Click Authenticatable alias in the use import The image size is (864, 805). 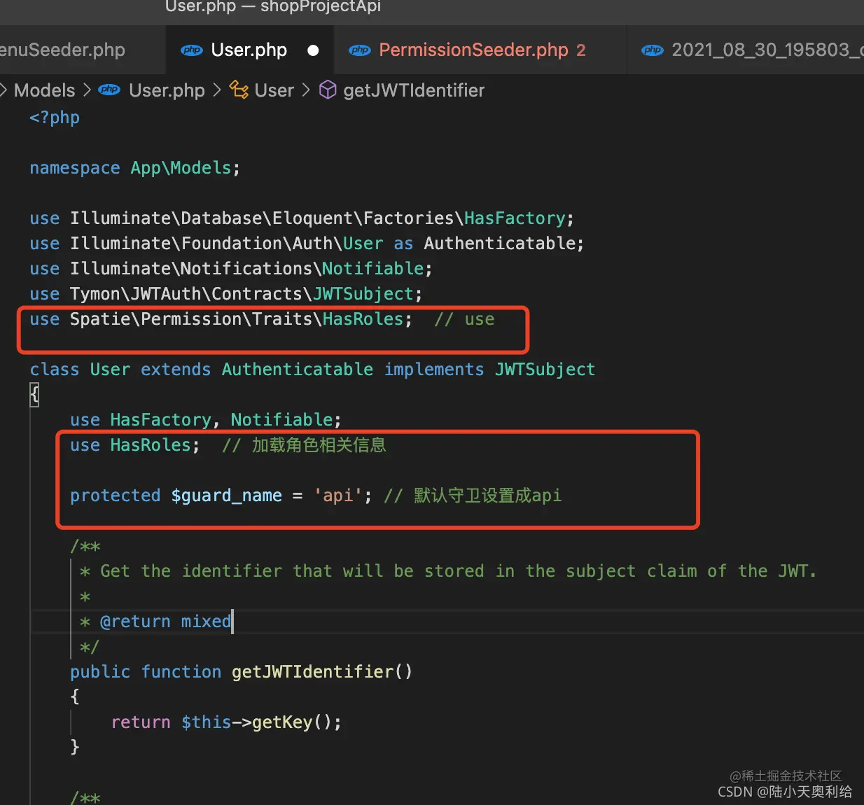click(501, 244)
